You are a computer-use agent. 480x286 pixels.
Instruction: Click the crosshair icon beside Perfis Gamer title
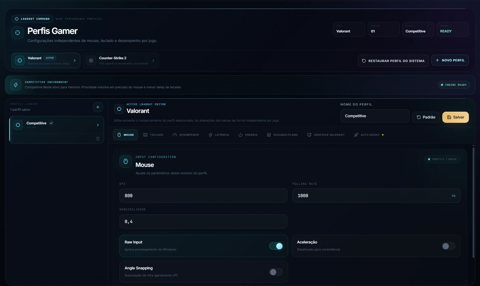18,33
